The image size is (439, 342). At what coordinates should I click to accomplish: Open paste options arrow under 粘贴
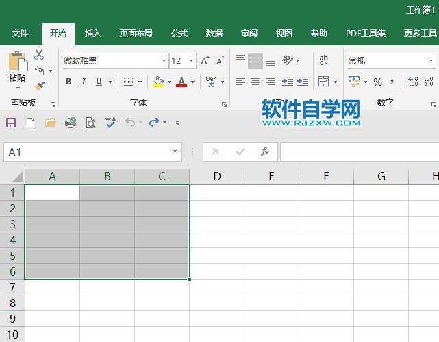tap(18, 88)
